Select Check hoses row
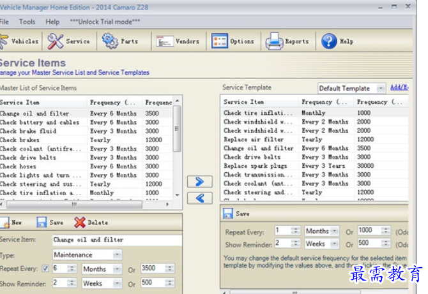This screenshot has width=428, height=294. 86,166
